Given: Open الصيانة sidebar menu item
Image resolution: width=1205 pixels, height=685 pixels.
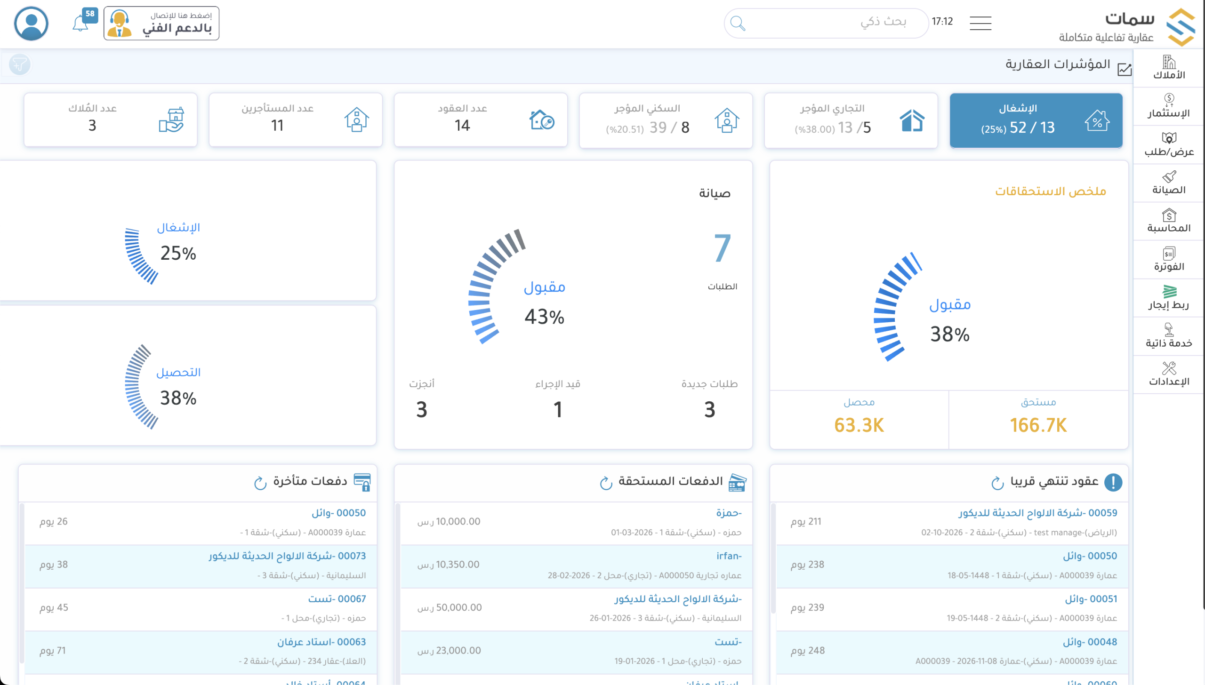Looking at the screenshot, I should point(1168,183).
